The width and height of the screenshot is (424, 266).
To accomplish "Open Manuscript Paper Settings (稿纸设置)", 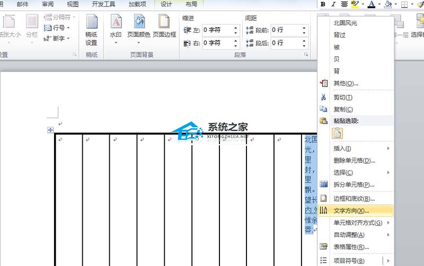I will tap(91, 30).
